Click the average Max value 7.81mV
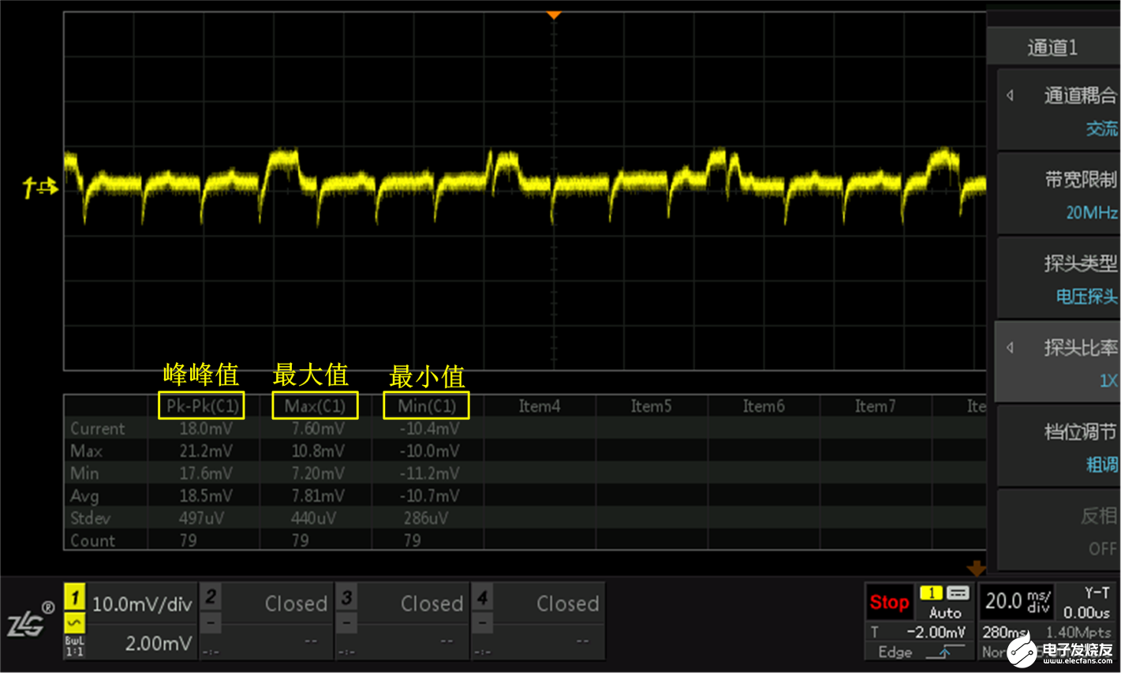Image resolution: width=1121 pixels, height=673 pixels. [x=318, y=496]
